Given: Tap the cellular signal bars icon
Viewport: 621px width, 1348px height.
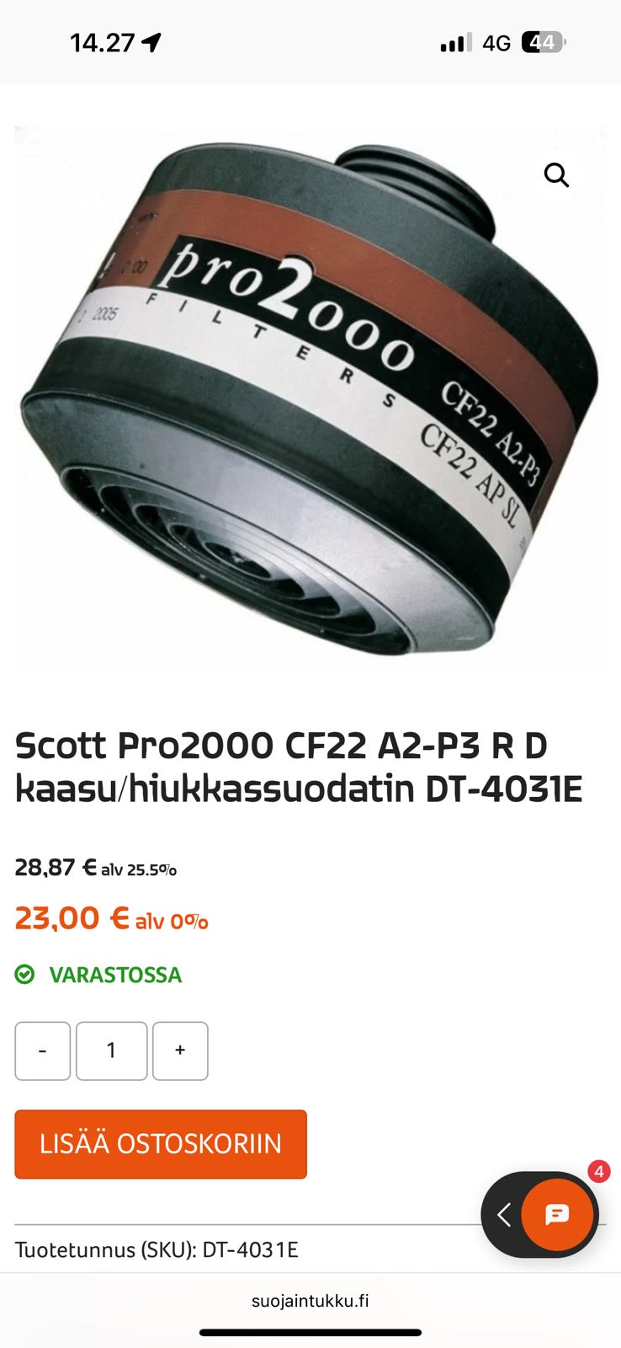Looking at the screenshot, I should click(456, 43).
